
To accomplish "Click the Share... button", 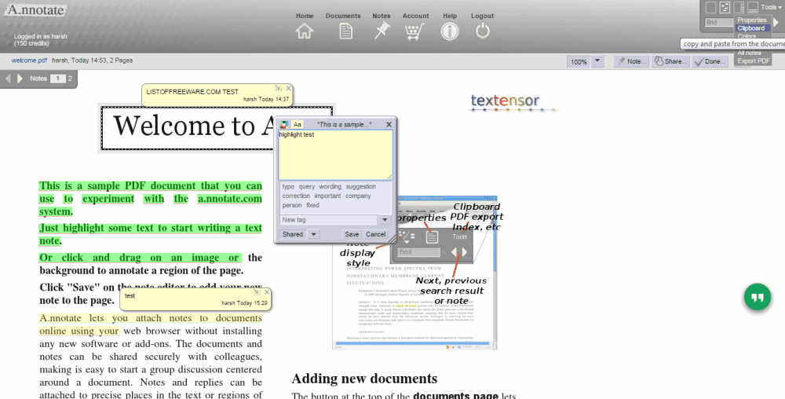I will coord(670,61).
